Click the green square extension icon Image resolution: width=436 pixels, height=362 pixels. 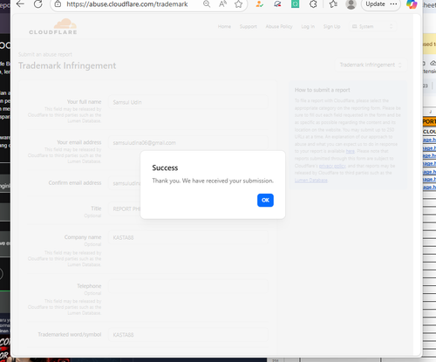[295, 4]
